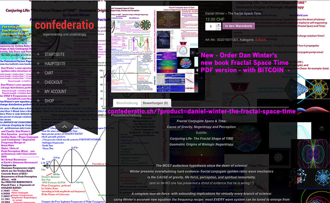Image resolution: width=330 pixels, height=203 pixels.
Task: Open the E-Buch category link
Action: coord(260,40)
